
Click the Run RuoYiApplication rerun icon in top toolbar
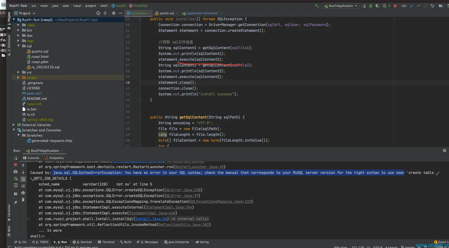[364, 6]
